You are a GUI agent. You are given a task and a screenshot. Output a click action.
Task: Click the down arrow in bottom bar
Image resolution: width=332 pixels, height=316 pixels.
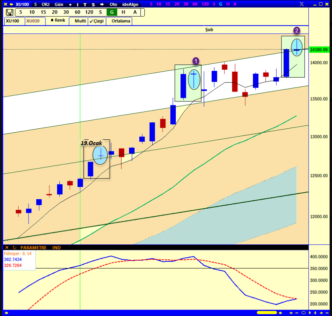(x=315, y=313)
